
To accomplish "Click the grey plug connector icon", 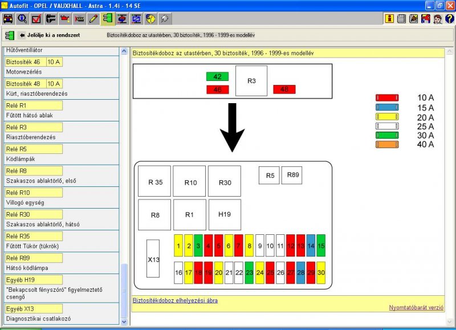I will pos(165,19).
